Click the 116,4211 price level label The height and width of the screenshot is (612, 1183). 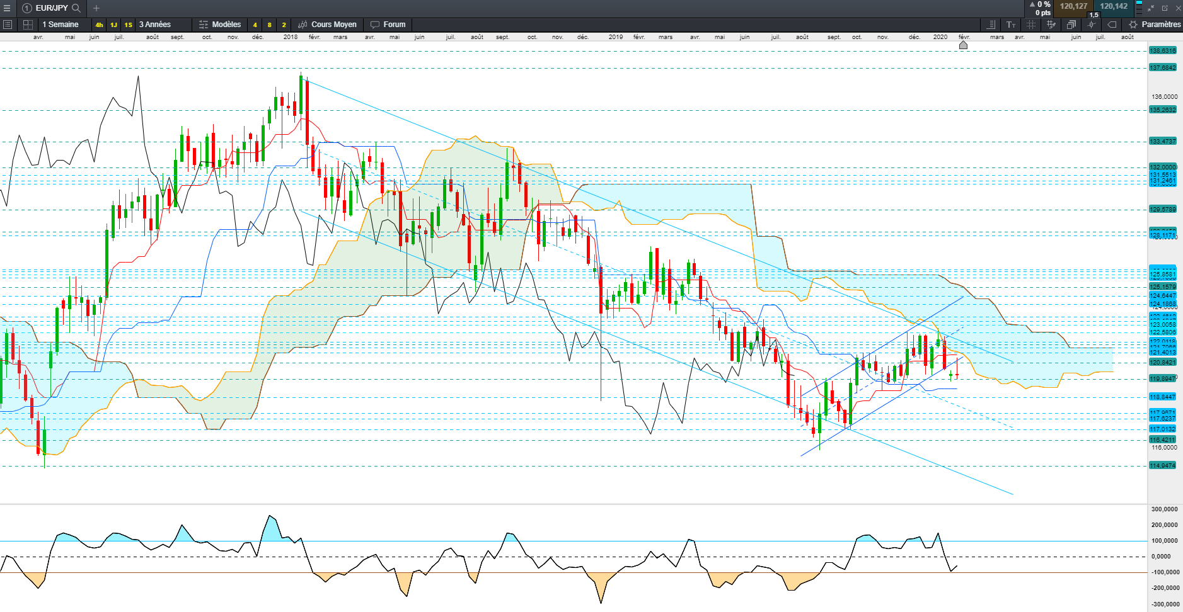[1163, 439]
